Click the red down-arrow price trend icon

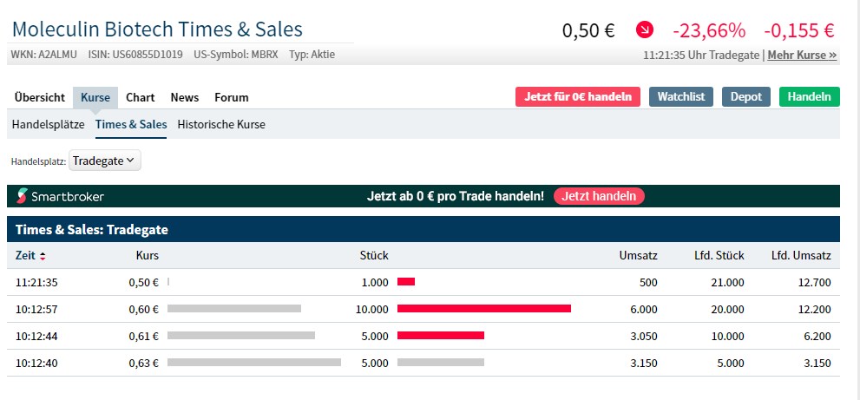645,30
